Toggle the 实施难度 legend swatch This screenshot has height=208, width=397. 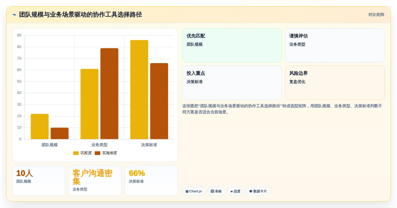click(x=97, y=153)
